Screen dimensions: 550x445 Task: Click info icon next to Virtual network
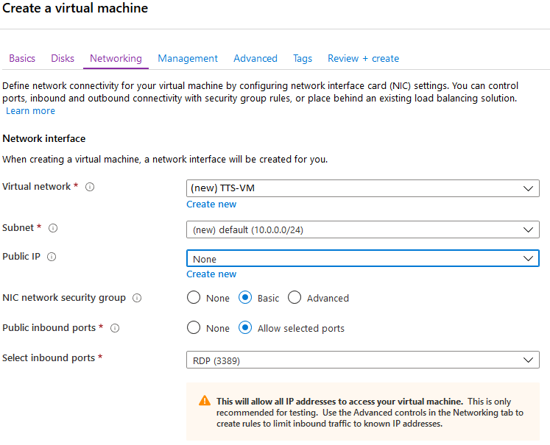pyautogui.click(x=90, y=187)
